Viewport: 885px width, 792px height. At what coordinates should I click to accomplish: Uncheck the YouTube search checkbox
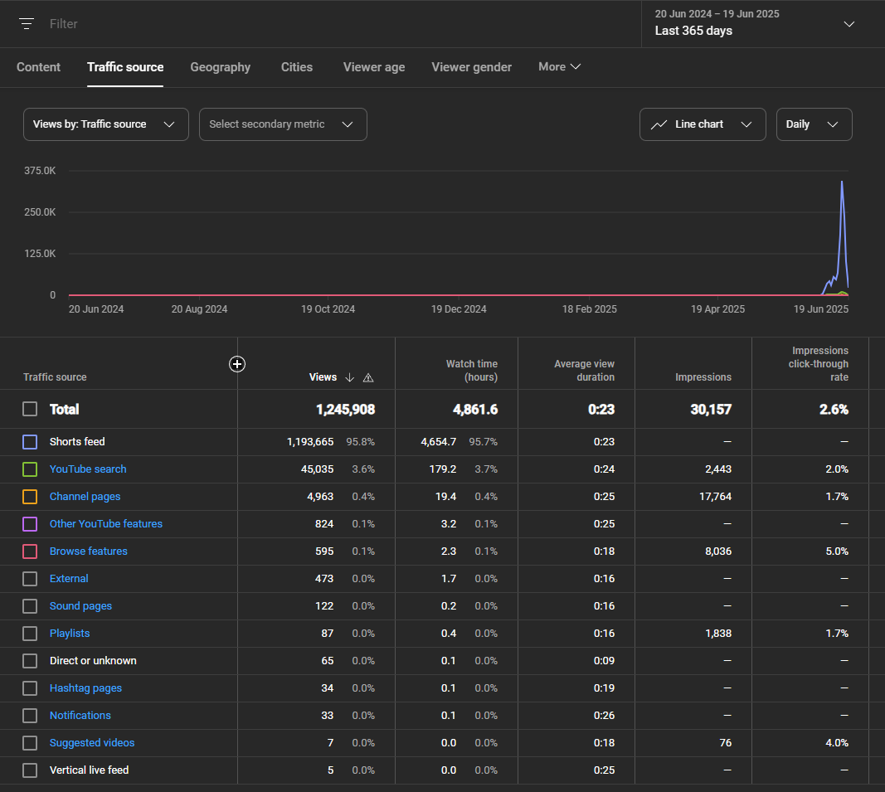pos(30,469)
